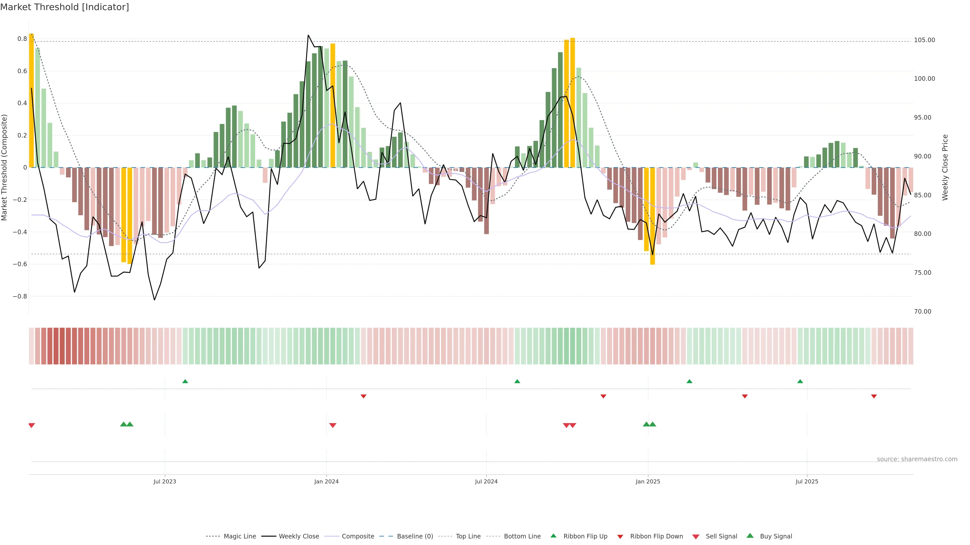Toggle Baseline (0) legend entry
Screen dimensions: 970x545
coord(415,536)
